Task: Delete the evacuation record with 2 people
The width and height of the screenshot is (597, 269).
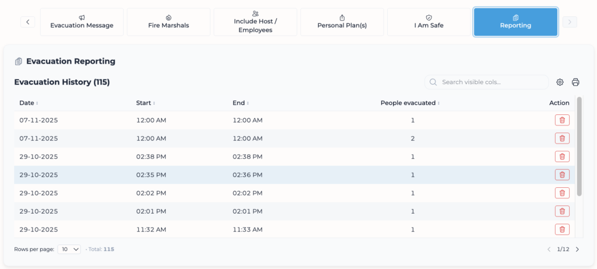Action: click(x=562, y=138)
